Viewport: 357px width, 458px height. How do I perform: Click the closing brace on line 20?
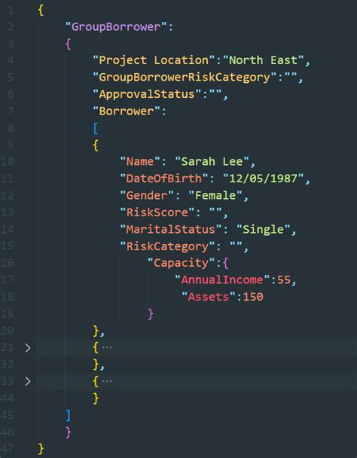[96, 331]
